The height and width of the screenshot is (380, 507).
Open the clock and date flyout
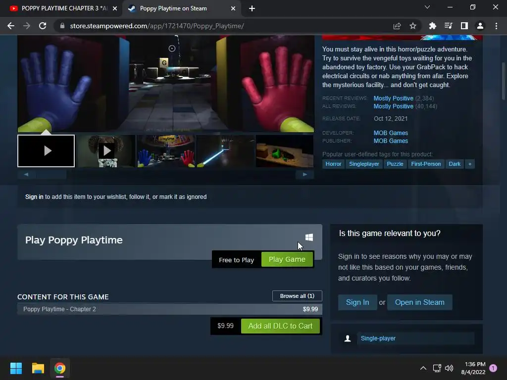click(x=473, y=368)
